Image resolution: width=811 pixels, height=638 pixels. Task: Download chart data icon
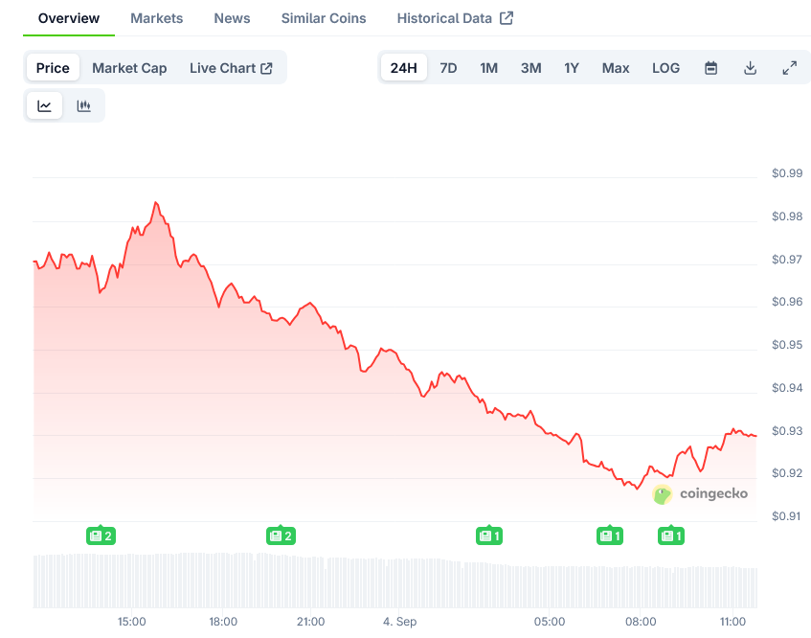(750, 68)
